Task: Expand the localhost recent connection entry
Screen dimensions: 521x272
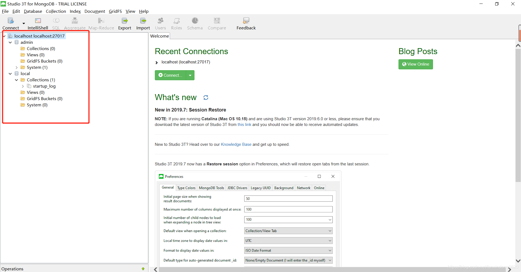Action: (156, 63)
